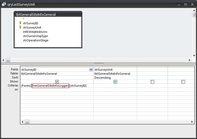This screenshot has width=197, height=139.
Task: Click right arrow of design grid horizontal scrollbar
Action: (x=192, y=122)
